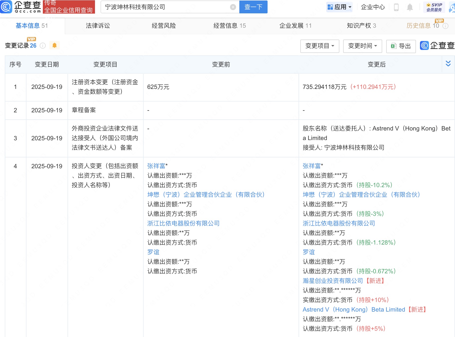Expand table with double chevron
Viewport: 455px width, 337px height.
tap(448, 63)
